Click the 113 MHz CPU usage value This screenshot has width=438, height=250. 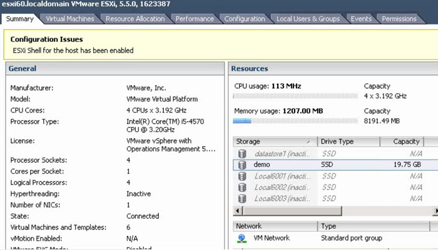click(286, 86)
